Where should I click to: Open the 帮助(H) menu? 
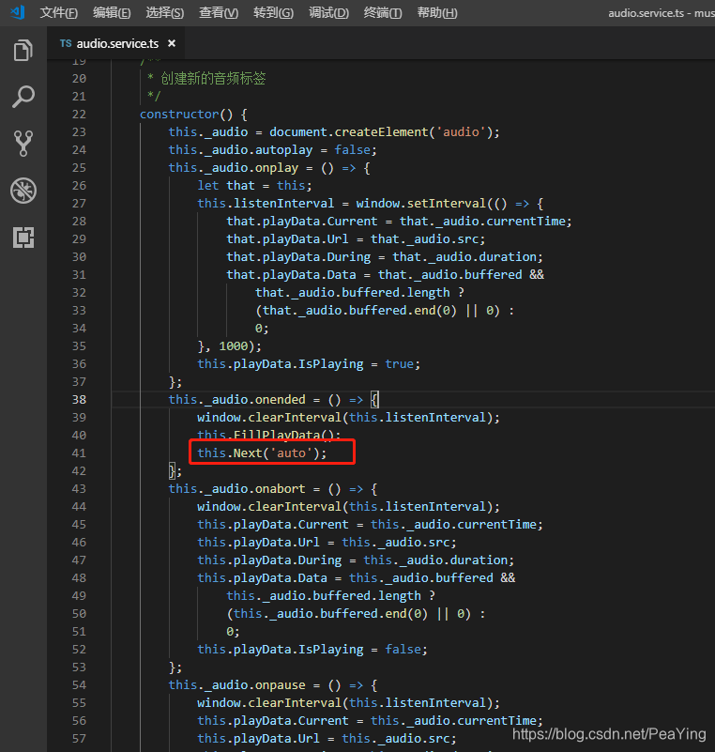[x=437, y=12]
